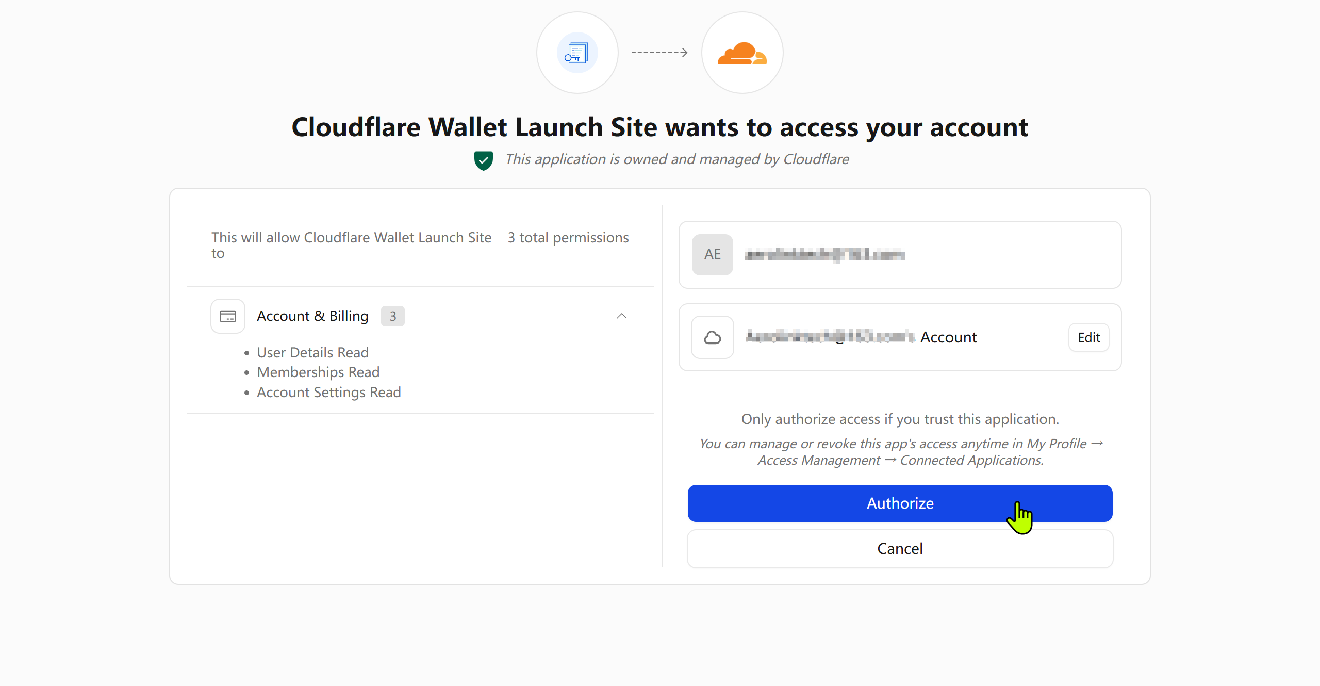
Task: Click the Account & Billing card icon
Action: click(228, 316)
